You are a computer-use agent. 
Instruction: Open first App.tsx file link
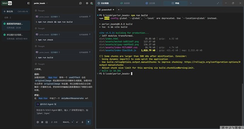(x=53, y=78)
